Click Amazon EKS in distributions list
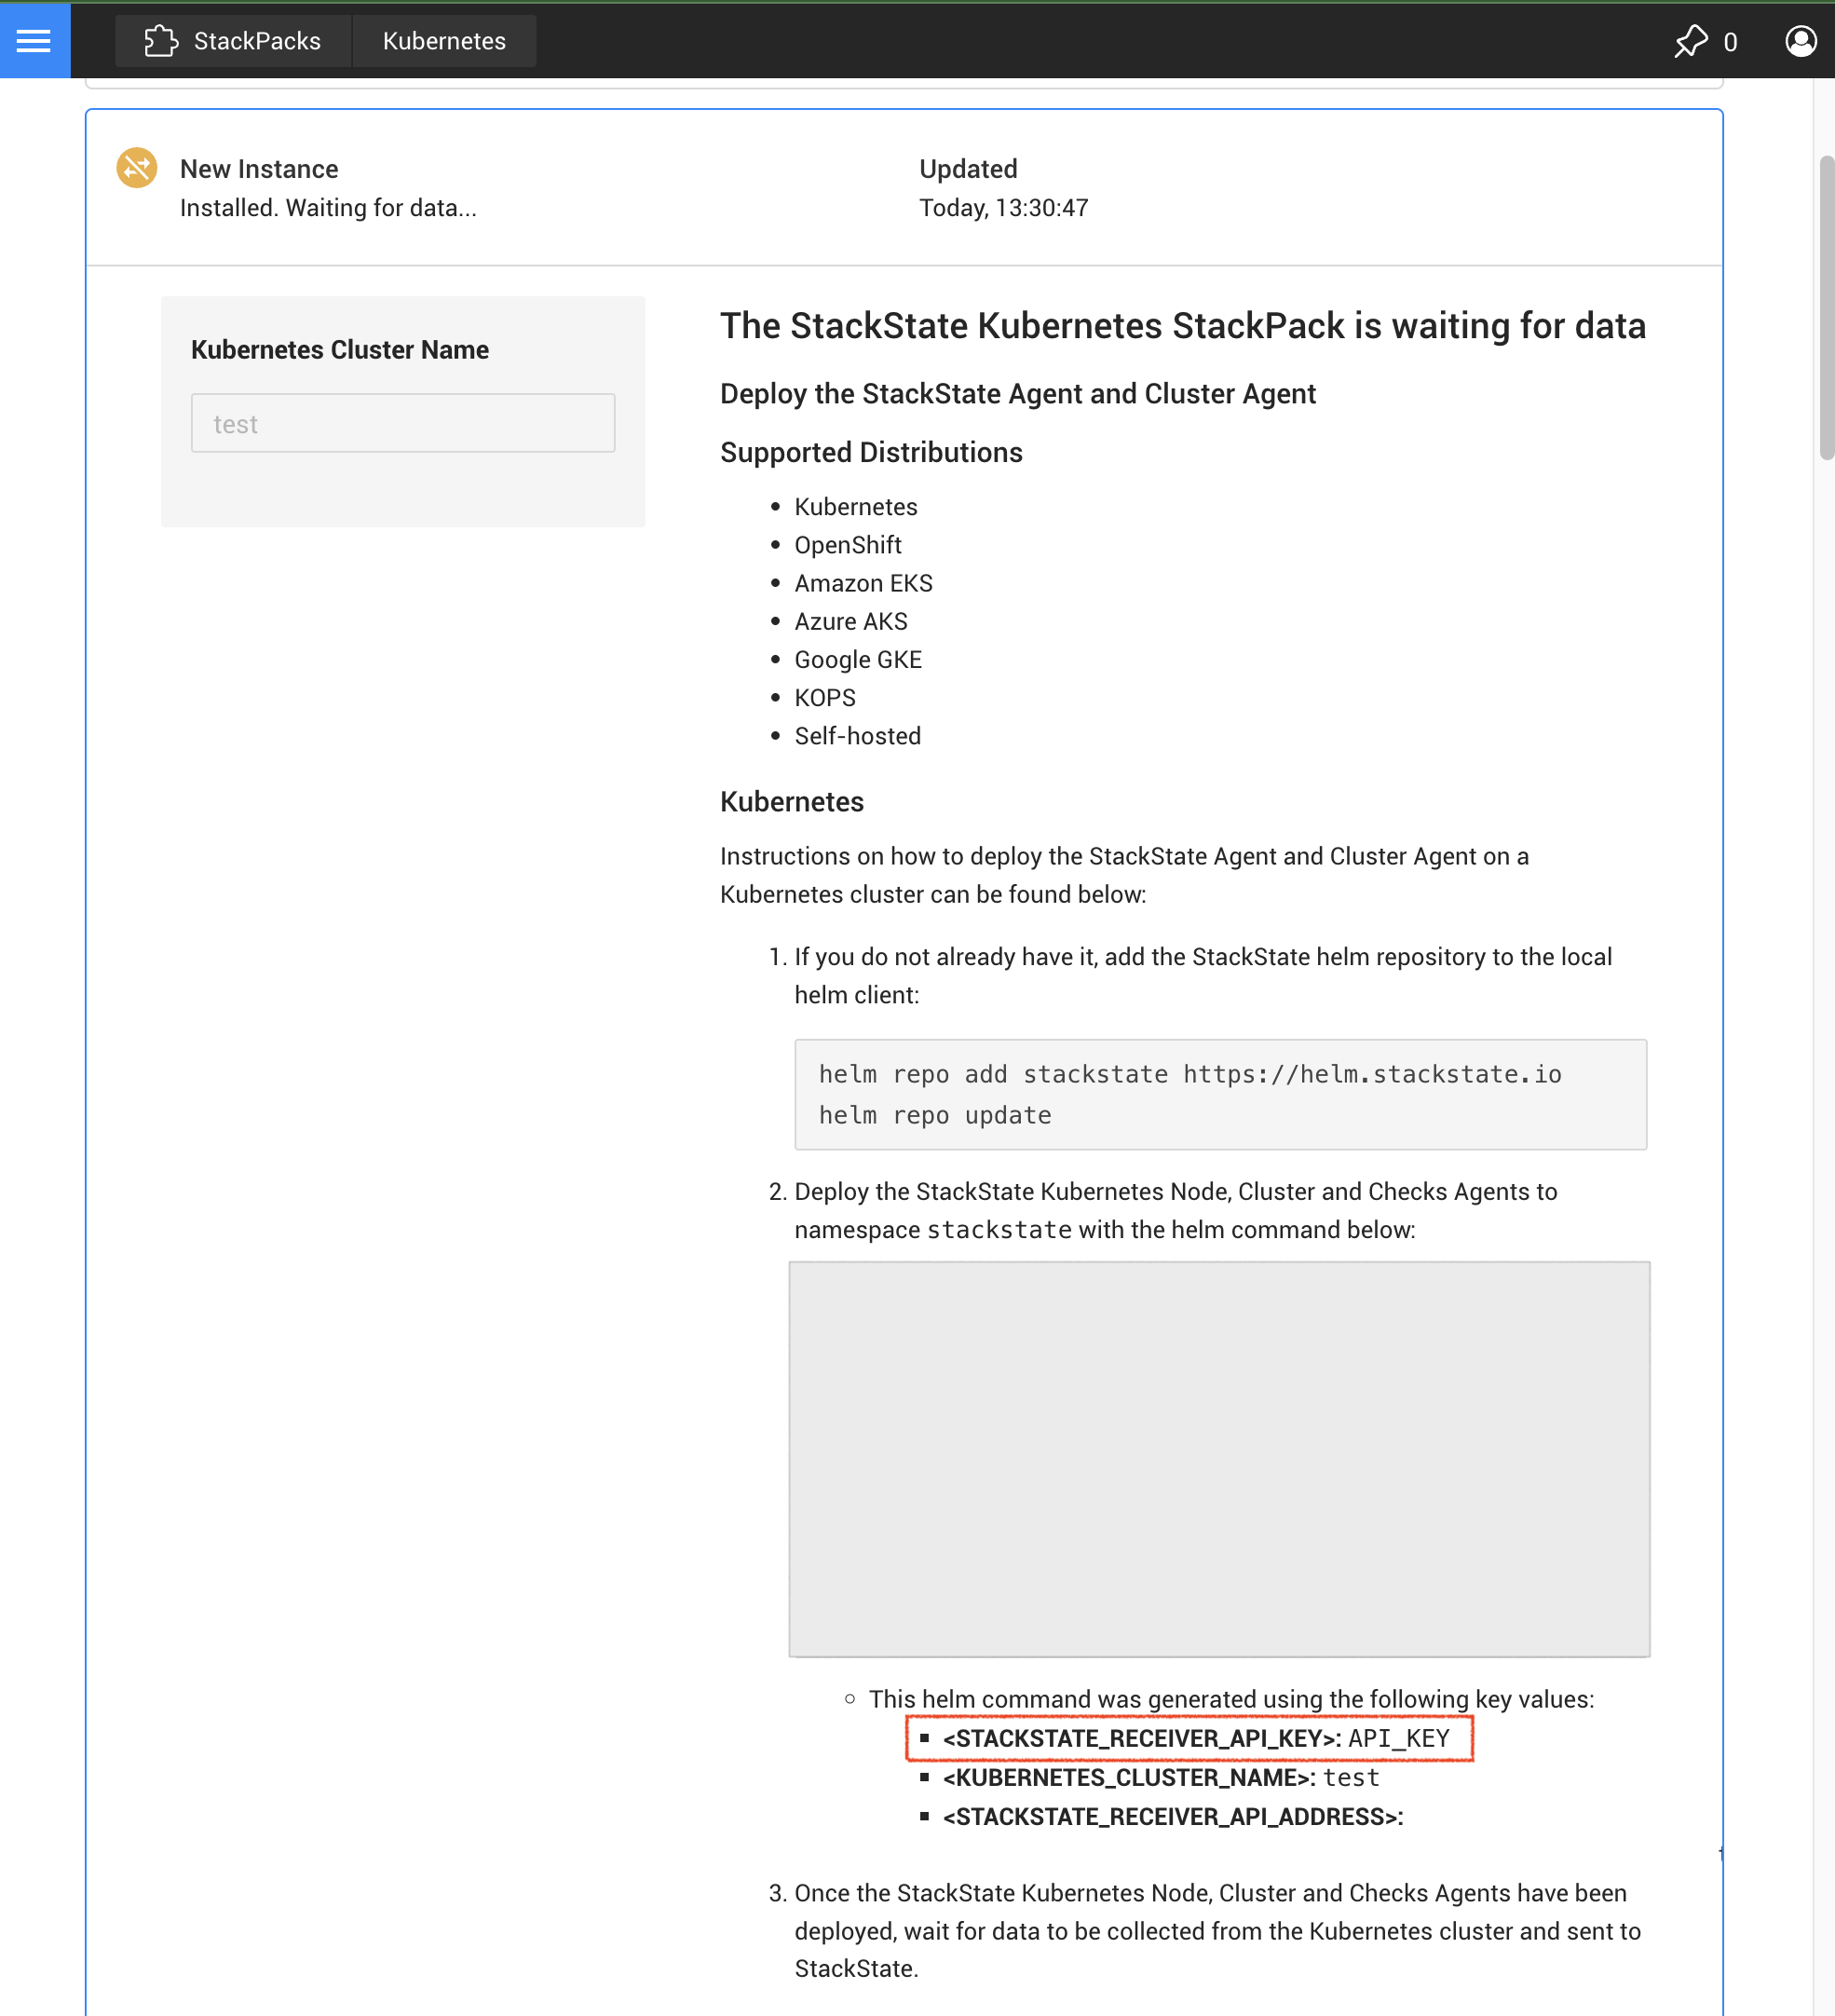This screenshot has height=2016, width=1835. coord(863,583)
